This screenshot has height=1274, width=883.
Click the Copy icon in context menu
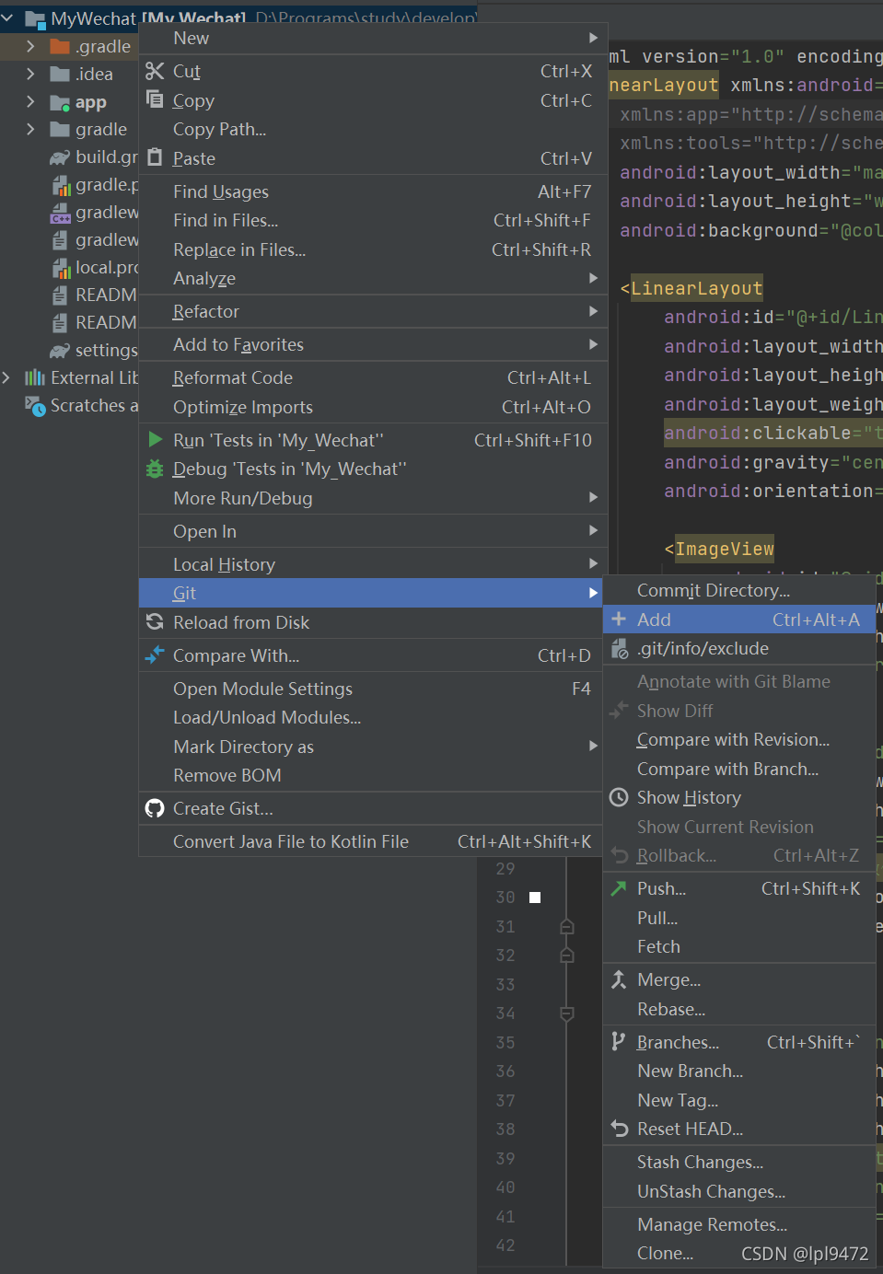tap(155, 99)
